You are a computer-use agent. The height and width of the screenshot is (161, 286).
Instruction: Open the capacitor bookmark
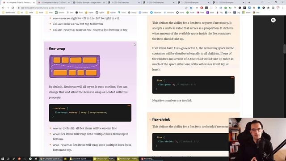(156, 13)
